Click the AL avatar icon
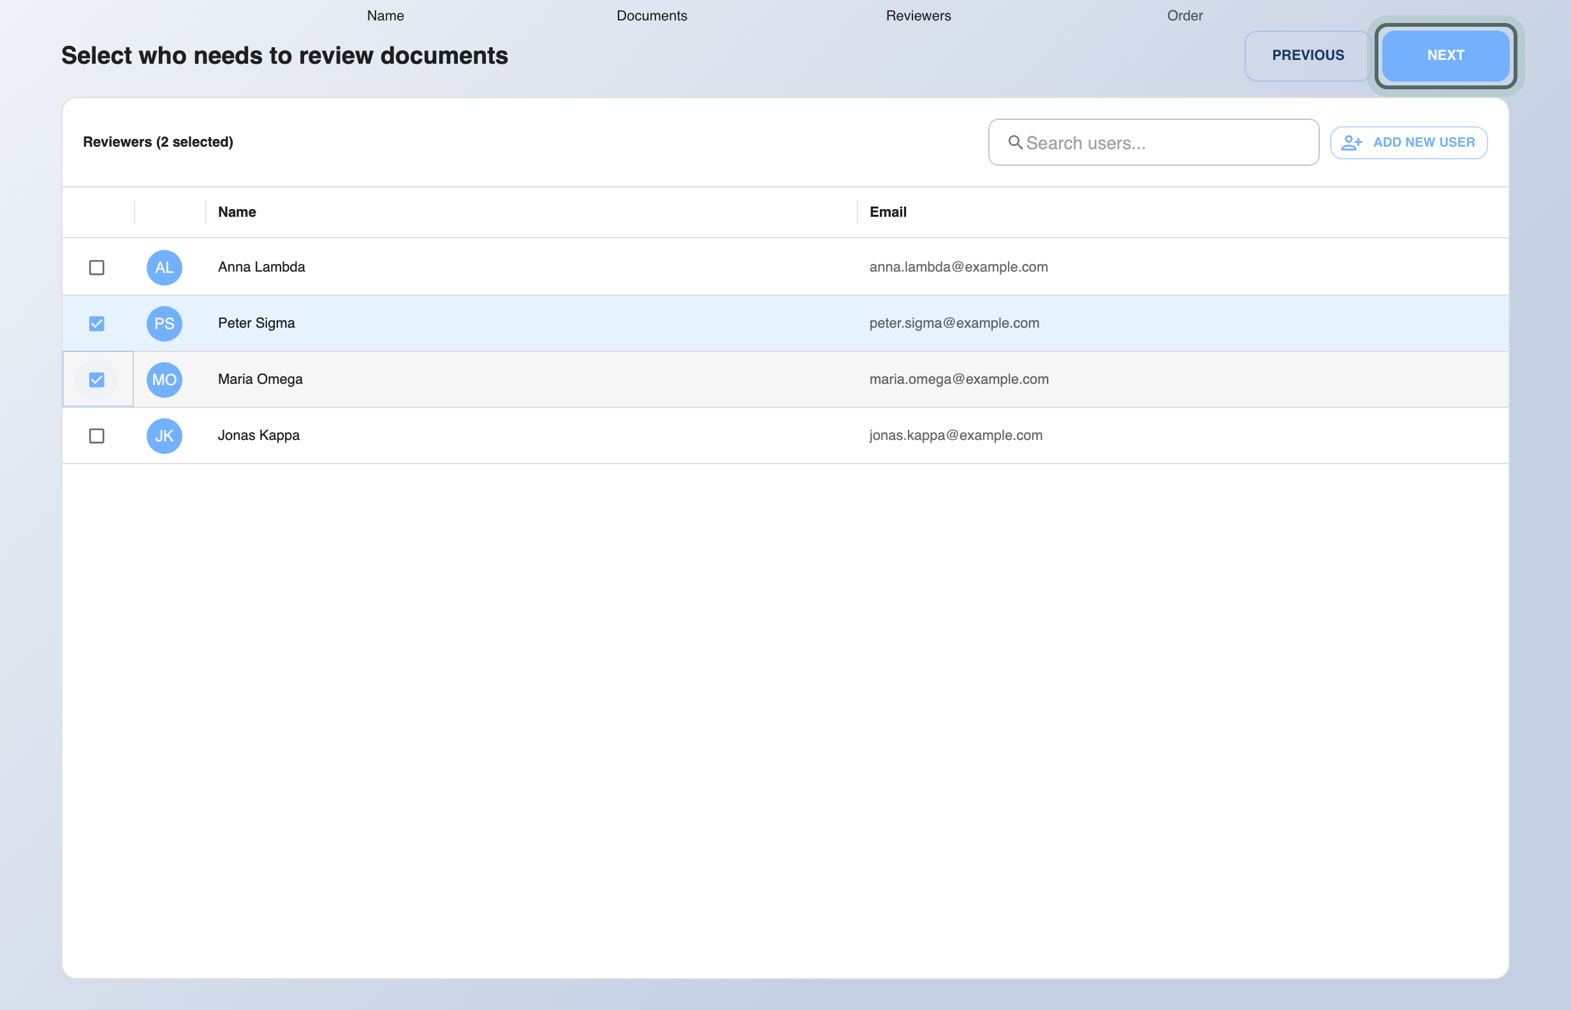The width and height of the screenshot is (1571, 1010). click(164, 268)
